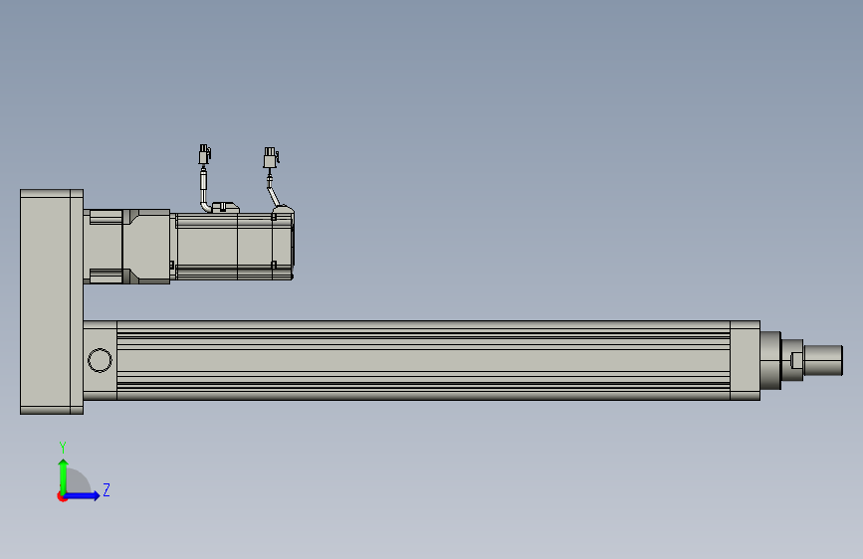Select the servo motor body
Viewport: 863px width, 559px height.
click(x=234, y=247)
